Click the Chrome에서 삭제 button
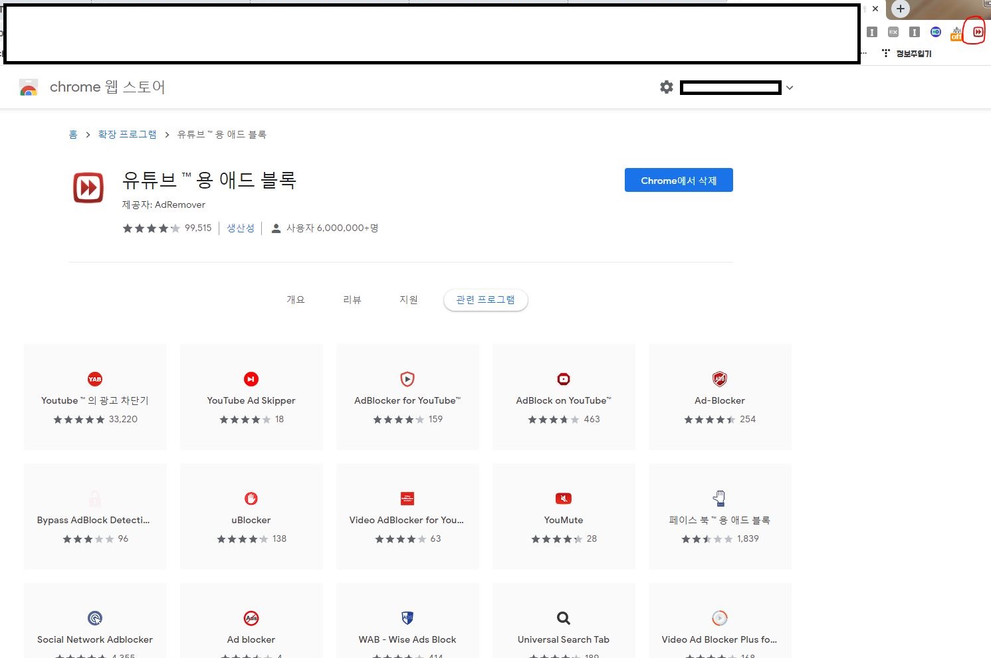991x658 pixels. click(x=679, y=180)
